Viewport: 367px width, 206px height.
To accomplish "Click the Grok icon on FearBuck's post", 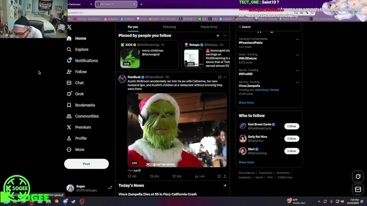I will tap(220, 77).
